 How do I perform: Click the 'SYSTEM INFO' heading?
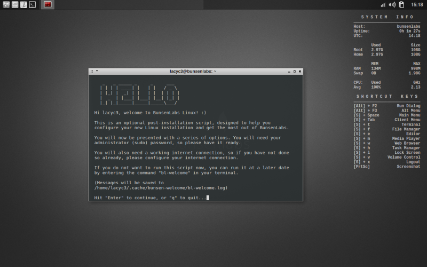click(387, 17)
